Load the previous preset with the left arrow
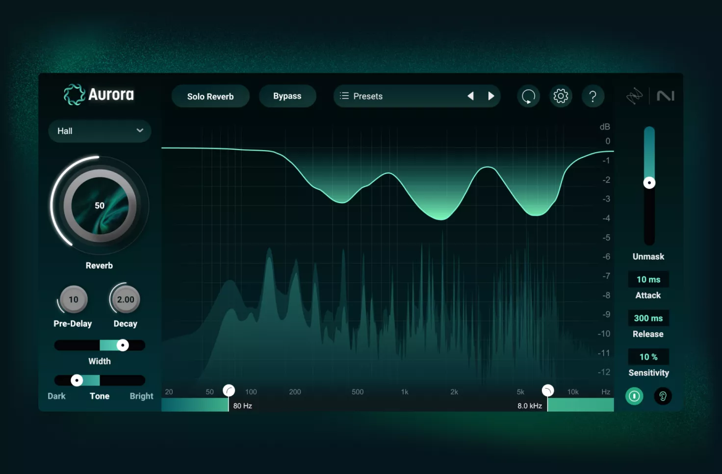This screenshot has width=722, height=474. tap(470, 96)
